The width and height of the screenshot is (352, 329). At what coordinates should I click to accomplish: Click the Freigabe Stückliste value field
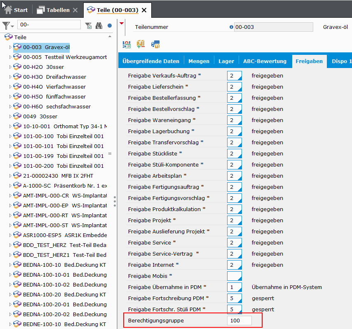(x=235, y=154)
